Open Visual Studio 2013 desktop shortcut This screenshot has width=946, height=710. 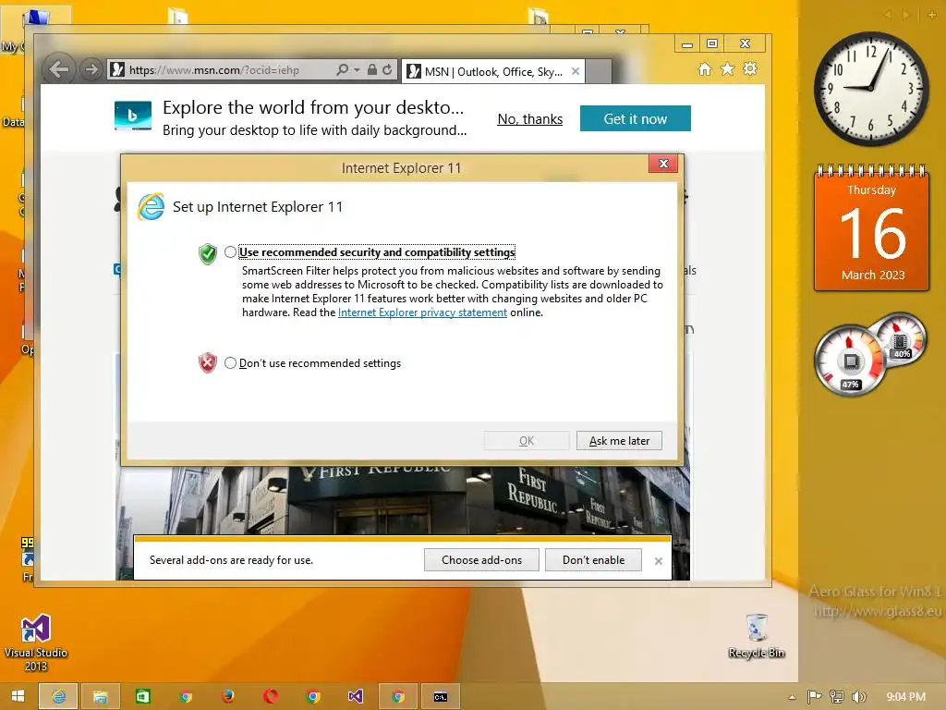tap(36, 643)
